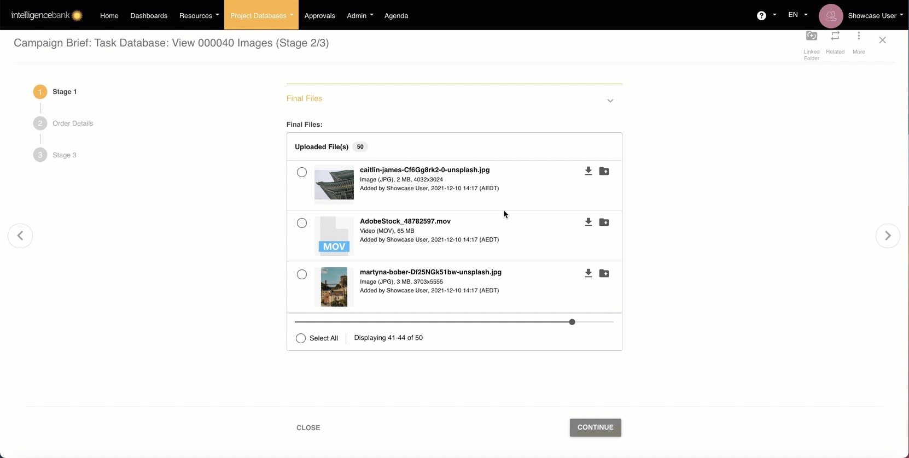This screenshot has width=909, height=458.
Task: Click the help question mark icon
Action: (761, 16)
